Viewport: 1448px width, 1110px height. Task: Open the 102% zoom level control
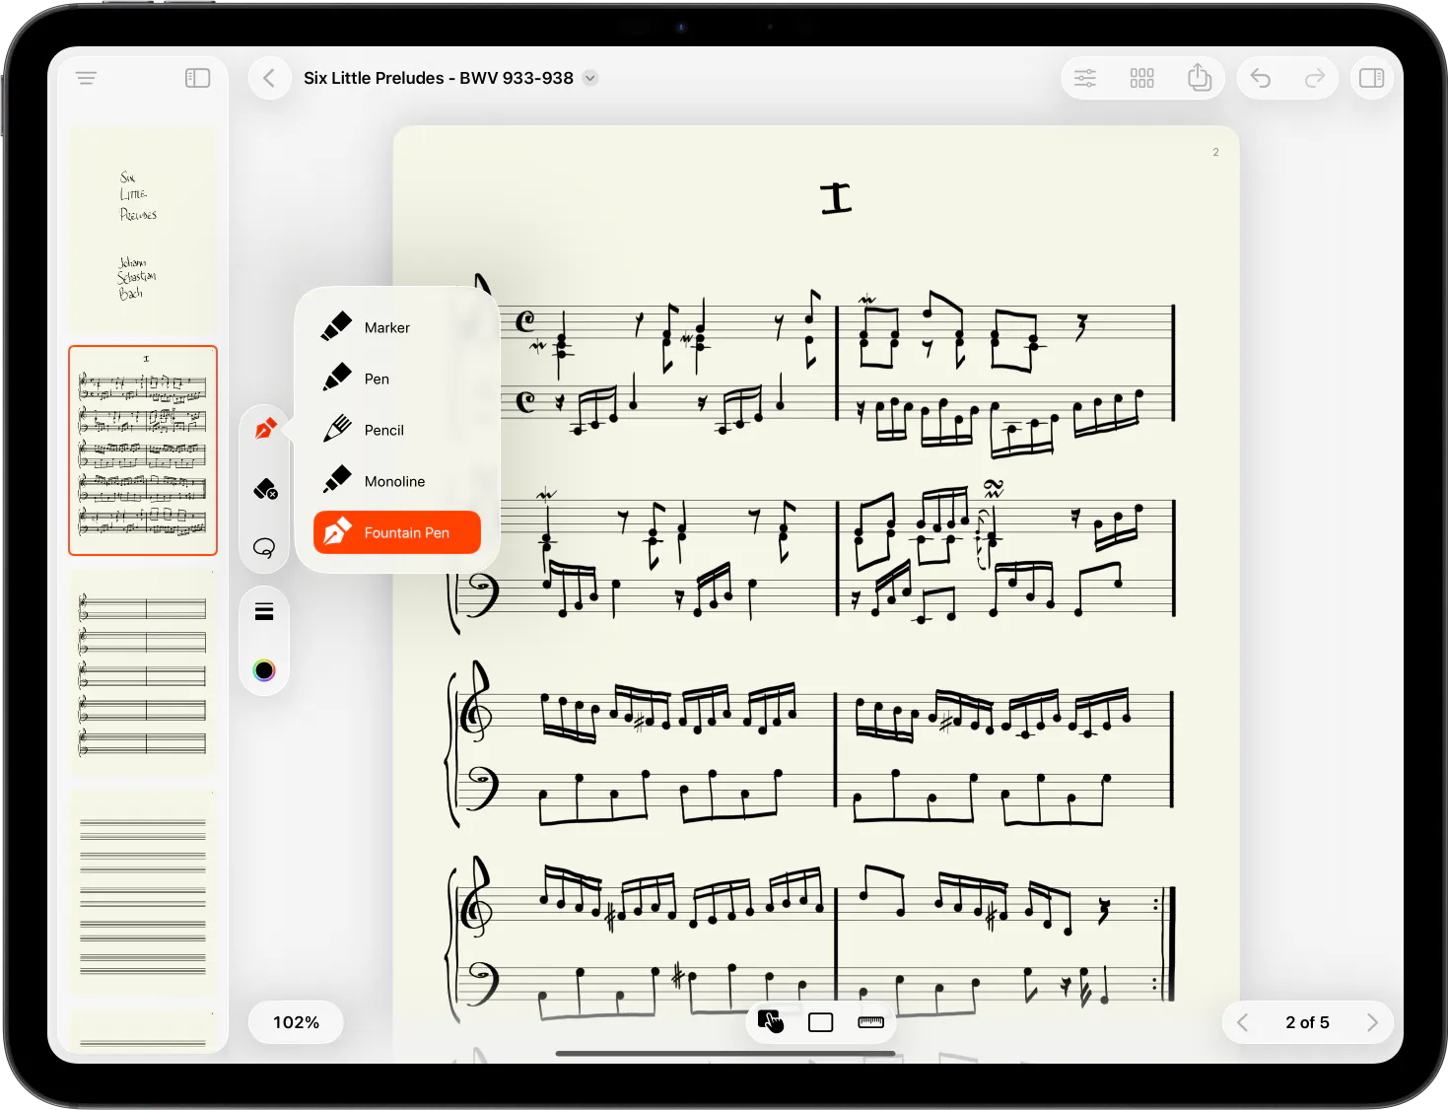tap(296, 1022)
